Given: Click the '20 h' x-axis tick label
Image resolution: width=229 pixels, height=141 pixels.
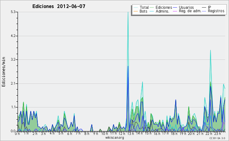Looking at the screenshot, I should point(191,133).
